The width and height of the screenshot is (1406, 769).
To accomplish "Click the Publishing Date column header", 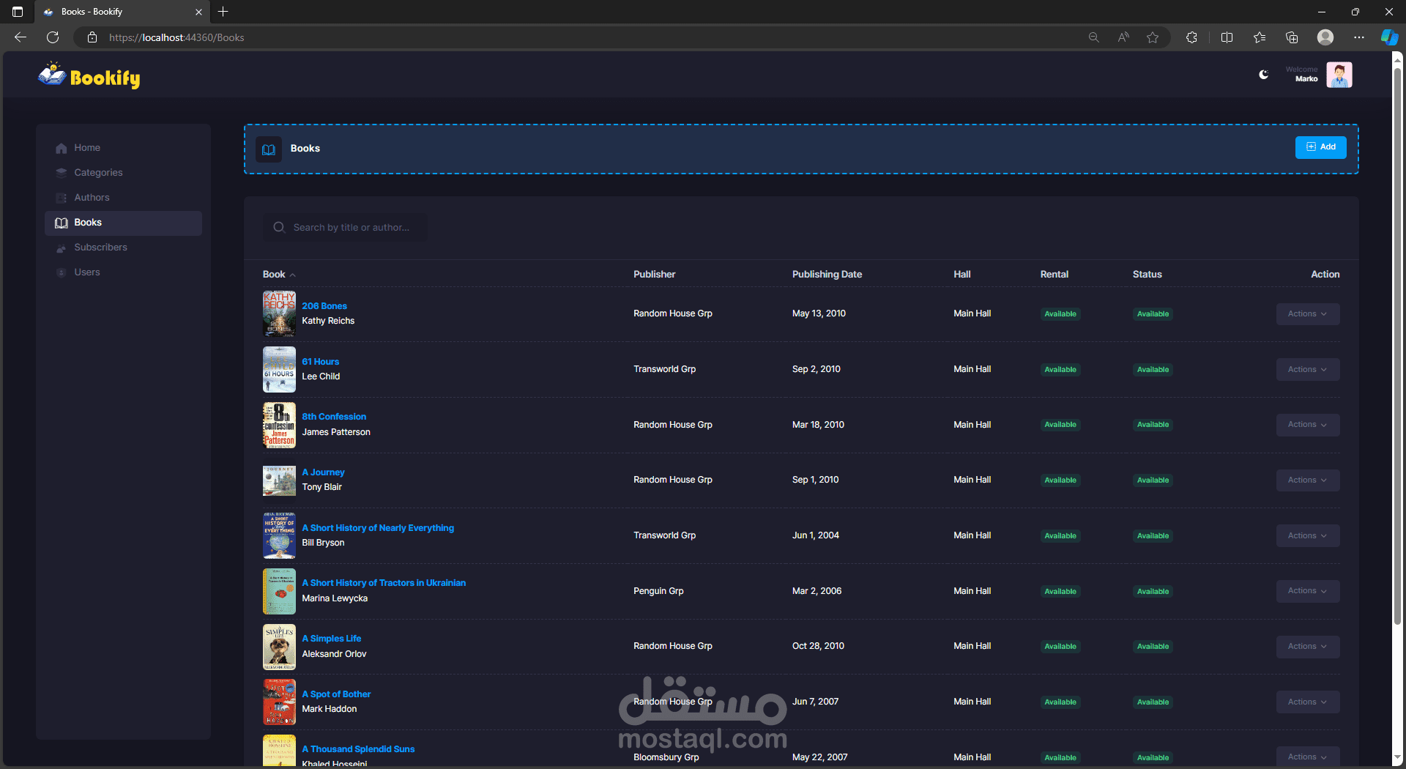I will pos(827,275).
